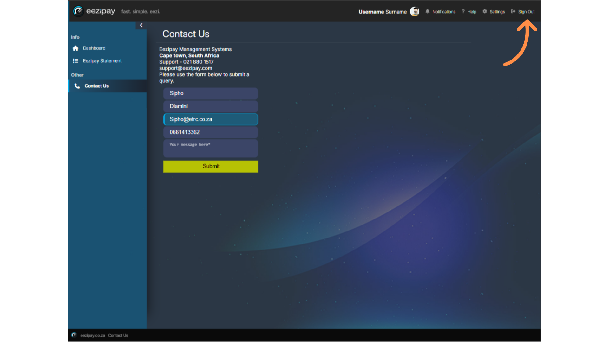The width and height of the screenshot is (609, 342).
Task: Focus the phone field 0661413362
Action: pos(211,132)
